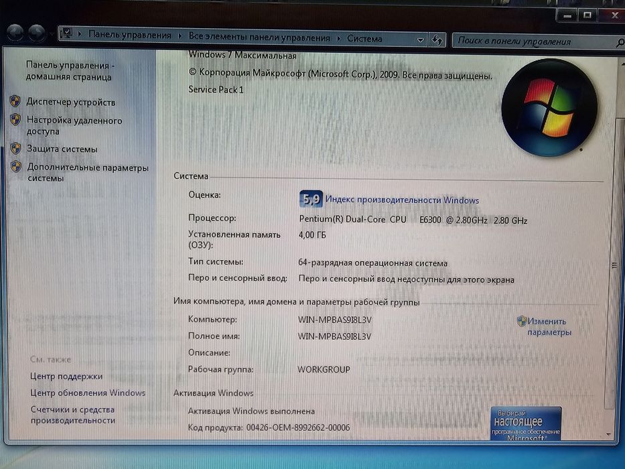Click computer name next to Компьютер label
The image size is (625, 469).
[x=334, y=320]
